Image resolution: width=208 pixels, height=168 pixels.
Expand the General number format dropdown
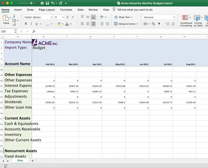click(159, 17)
